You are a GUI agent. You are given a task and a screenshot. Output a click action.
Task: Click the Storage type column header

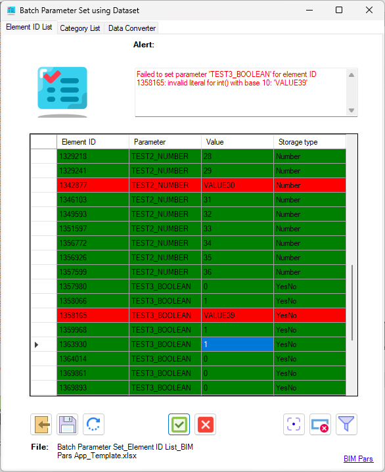[x=310, y=142]
